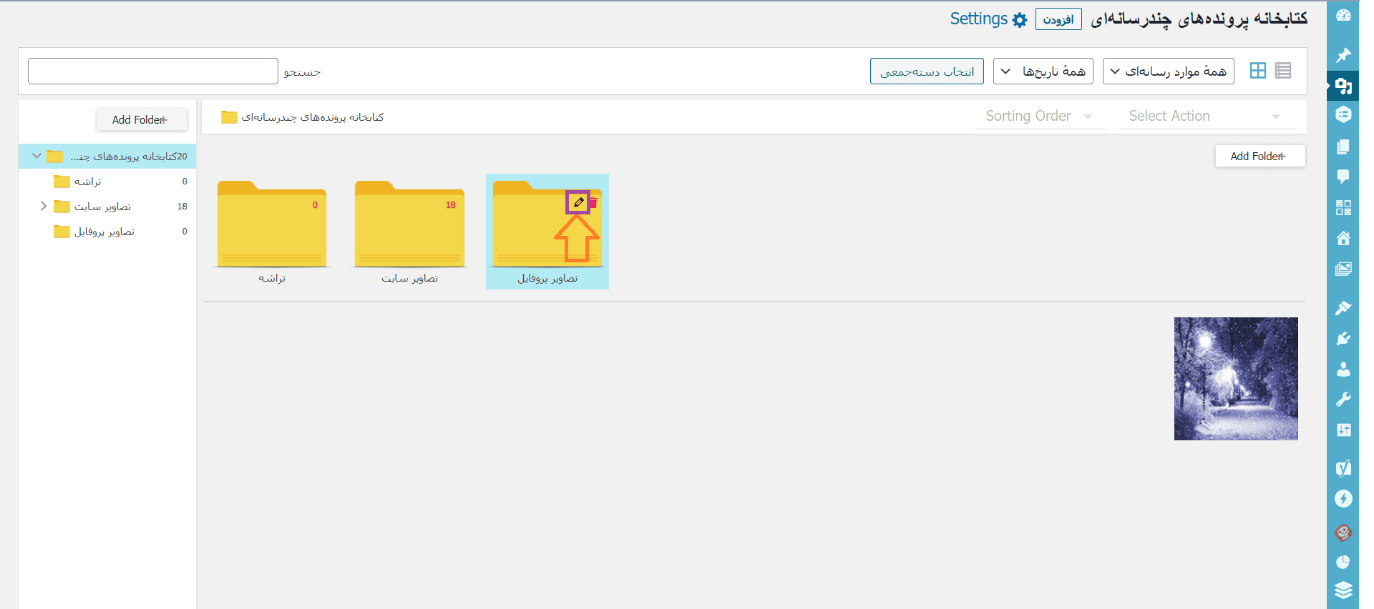Click the red trash icon on the selected folder

coord(593,203)
